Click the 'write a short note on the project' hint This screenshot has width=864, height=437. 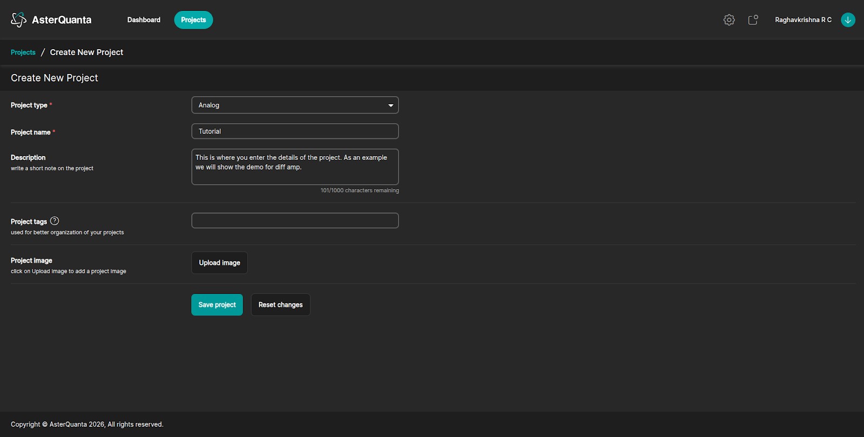coord(52,169)
